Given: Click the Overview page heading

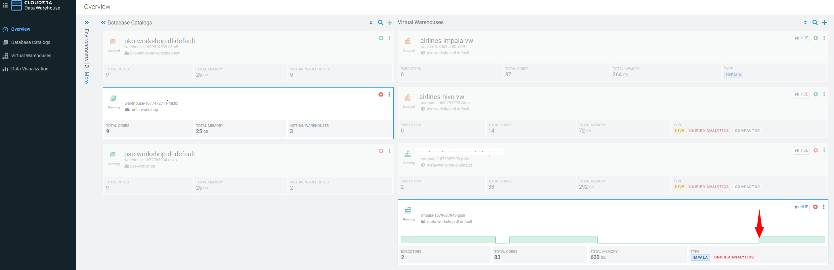Looking at the screenshot, I should coord(97,7).
